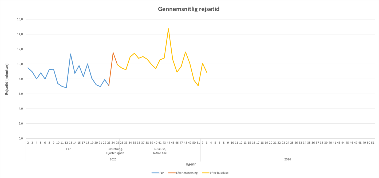Select the 2025 year label
The image size is (379, 178).
113,159
